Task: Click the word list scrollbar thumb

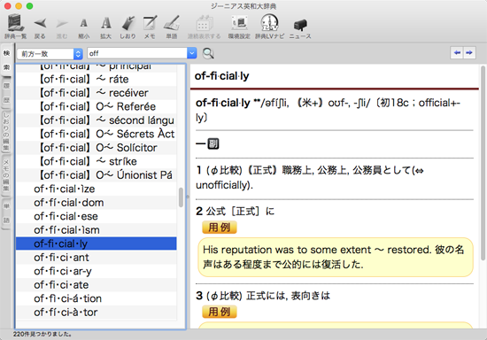Action: (181, 197)
